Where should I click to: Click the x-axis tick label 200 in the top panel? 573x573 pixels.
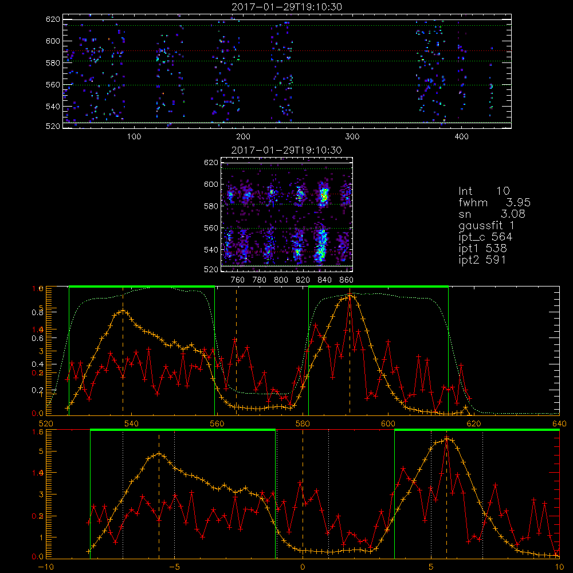243,137
